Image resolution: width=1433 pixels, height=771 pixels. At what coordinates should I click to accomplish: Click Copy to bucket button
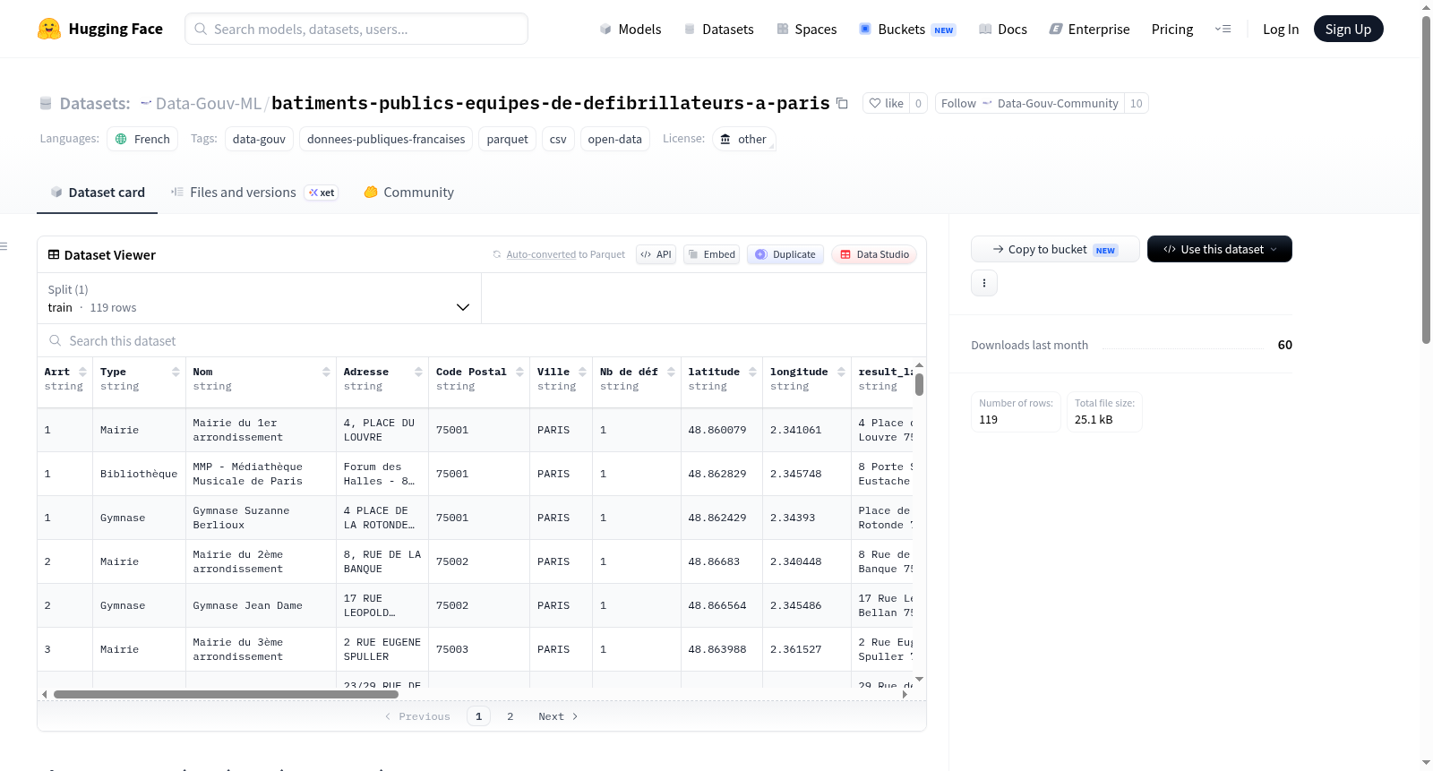coord(1055,249)
